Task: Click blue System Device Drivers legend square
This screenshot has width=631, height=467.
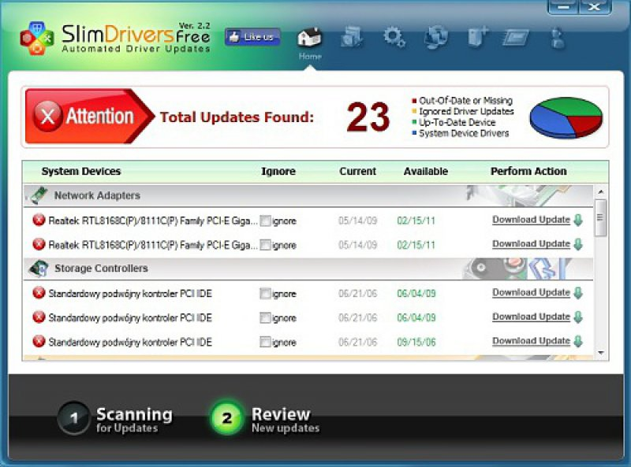Action: 414,133
